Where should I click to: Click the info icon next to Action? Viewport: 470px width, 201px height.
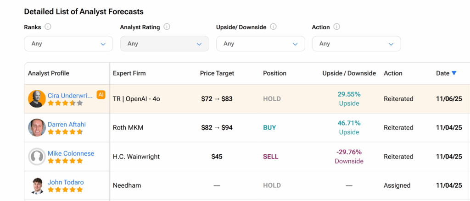(x=337, y=27)
